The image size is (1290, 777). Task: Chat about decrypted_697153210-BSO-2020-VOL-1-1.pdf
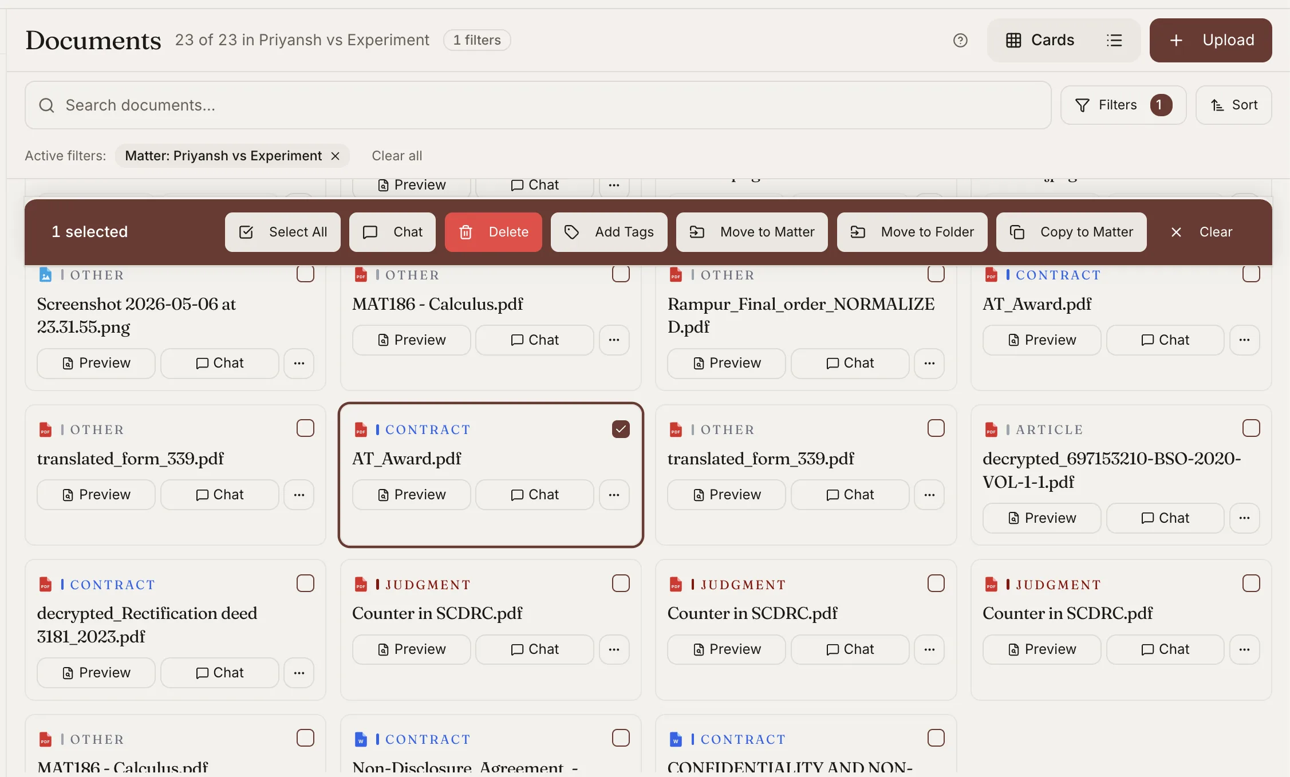1165,518
